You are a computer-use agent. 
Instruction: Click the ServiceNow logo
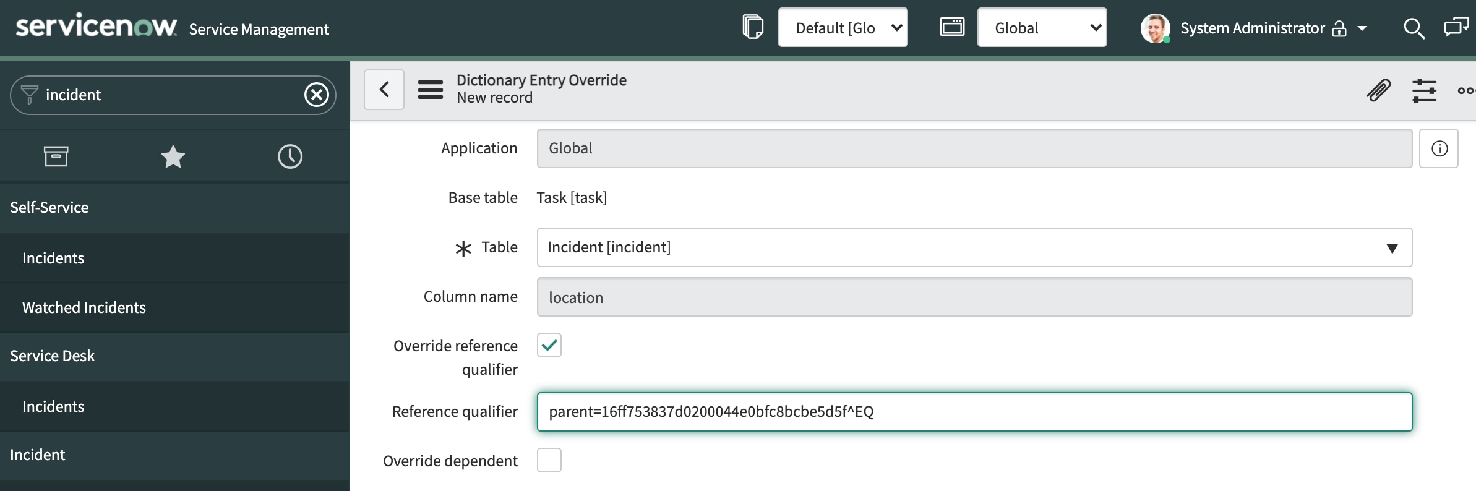tap(97, 27)
